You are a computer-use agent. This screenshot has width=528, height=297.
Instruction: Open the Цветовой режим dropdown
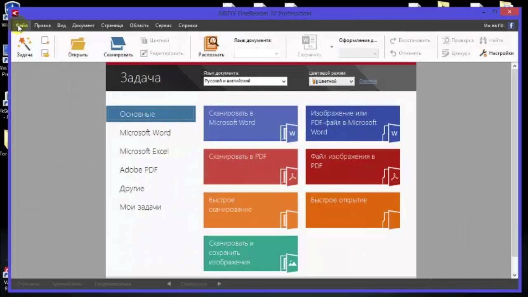point(332,81)
